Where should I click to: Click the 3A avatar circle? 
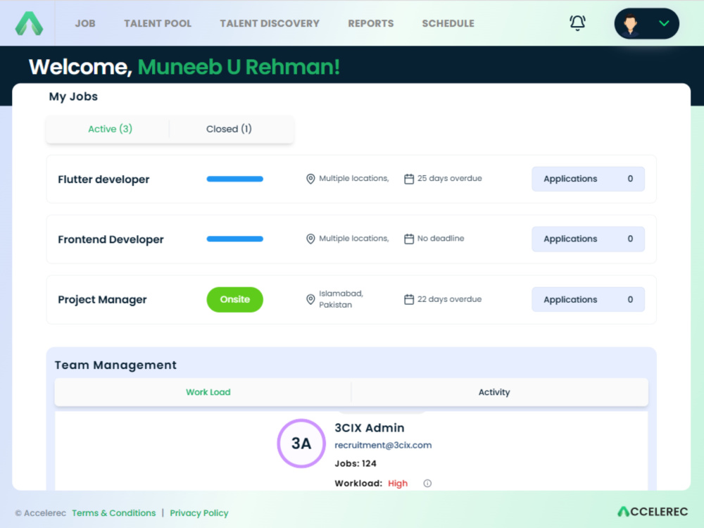[x=301, y=444]
